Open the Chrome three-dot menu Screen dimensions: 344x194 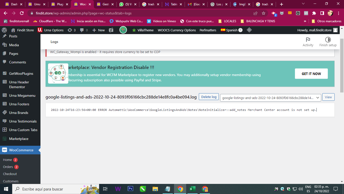pos(338,13)
